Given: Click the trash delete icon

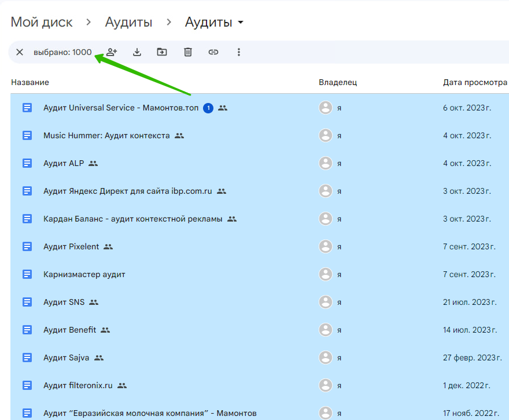Looking at the screenshot, I should [188, 52].
